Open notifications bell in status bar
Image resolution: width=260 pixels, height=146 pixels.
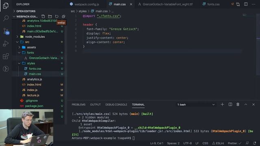(255, 143)
